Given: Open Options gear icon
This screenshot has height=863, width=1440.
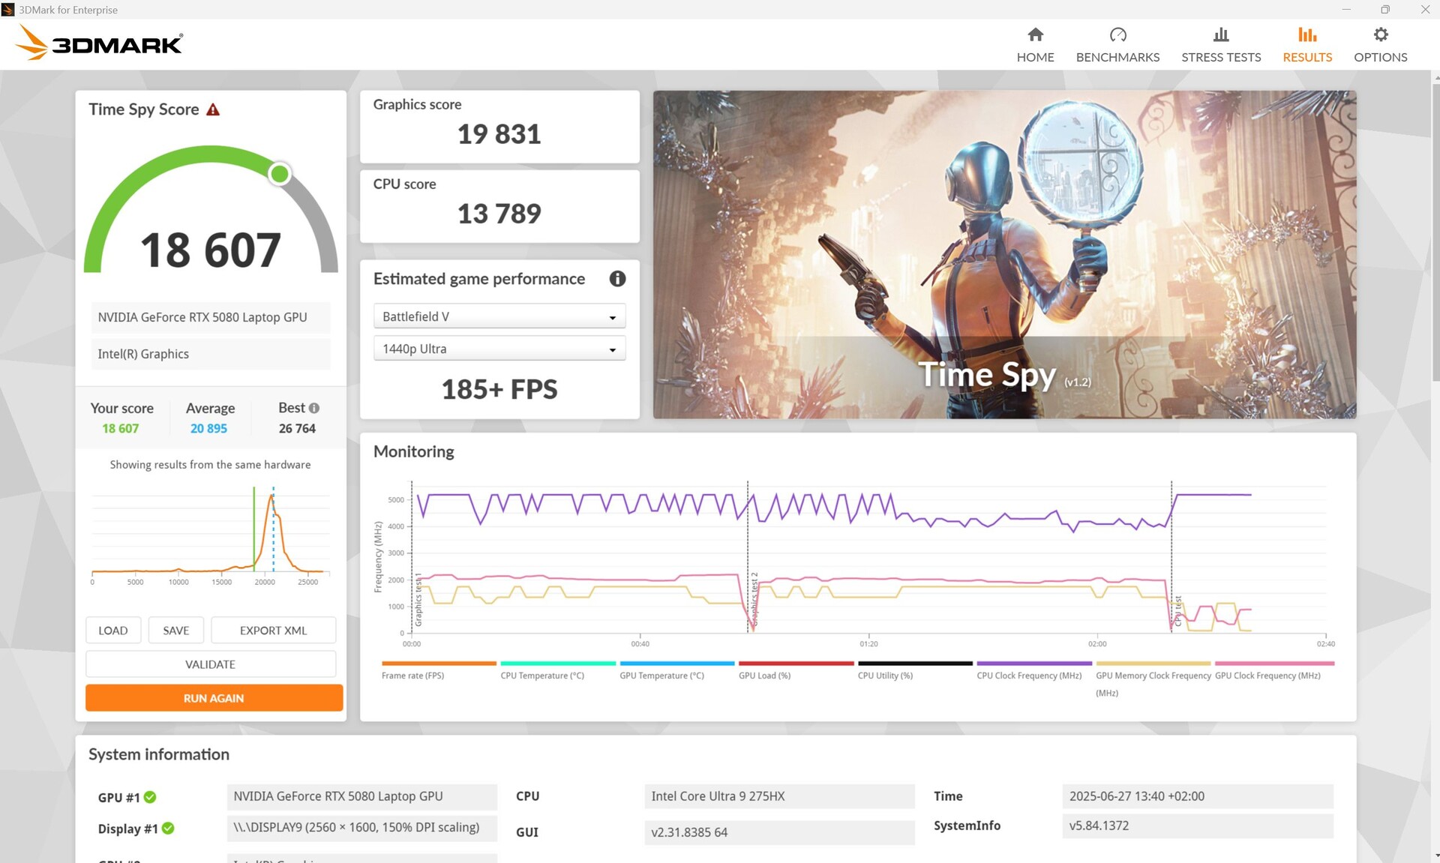Looking at the screenshot, I should click(1380, 35).
